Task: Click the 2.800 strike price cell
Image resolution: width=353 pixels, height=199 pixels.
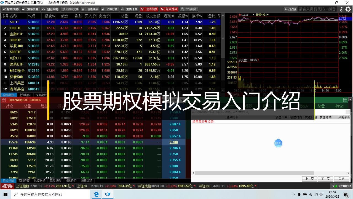Action: [174, 166]
